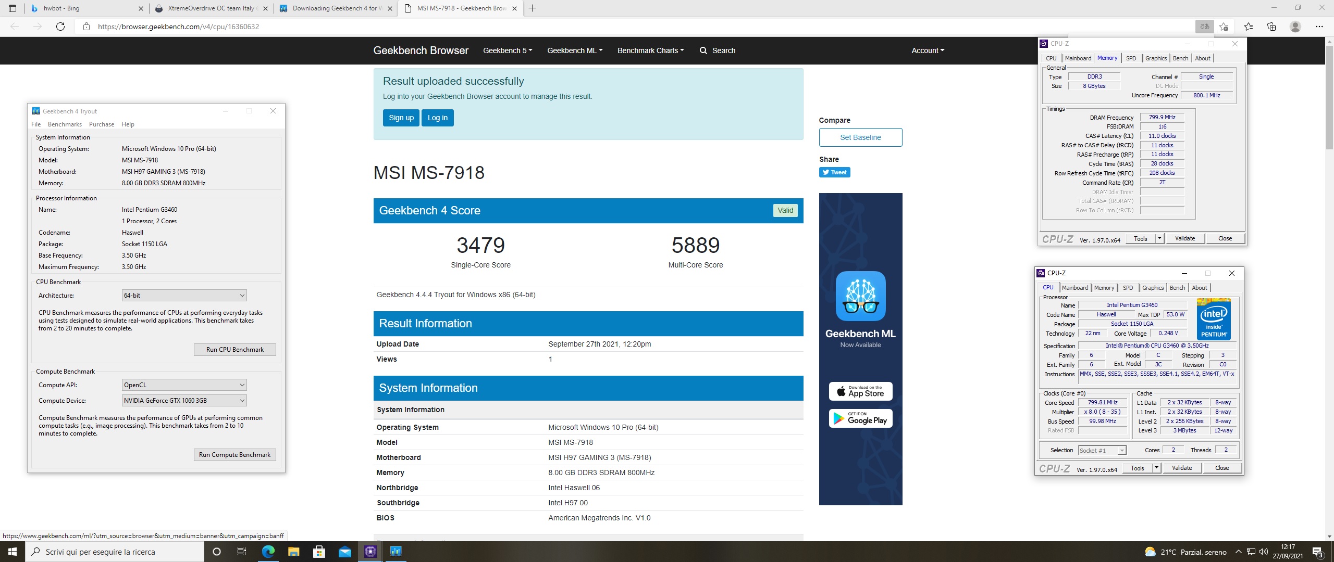Click Geekbench Browser brand link
The width and height of the screenshot is (1334, 562).
click(x=421, y=50)
